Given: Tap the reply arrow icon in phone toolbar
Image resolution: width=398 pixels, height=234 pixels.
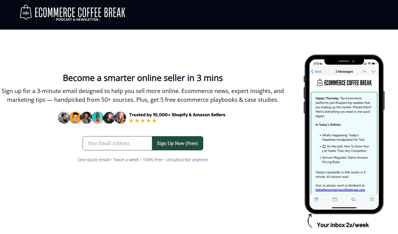Looking at the screenshot, I should pyautogui.click(x=353, y=199).
